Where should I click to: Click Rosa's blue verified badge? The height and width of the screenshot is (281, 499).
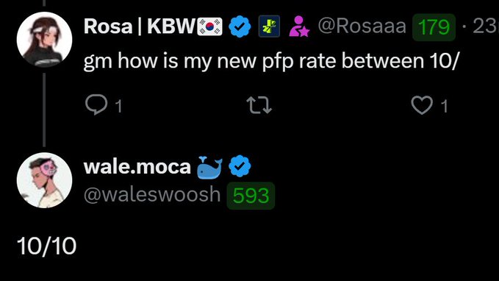240,26
